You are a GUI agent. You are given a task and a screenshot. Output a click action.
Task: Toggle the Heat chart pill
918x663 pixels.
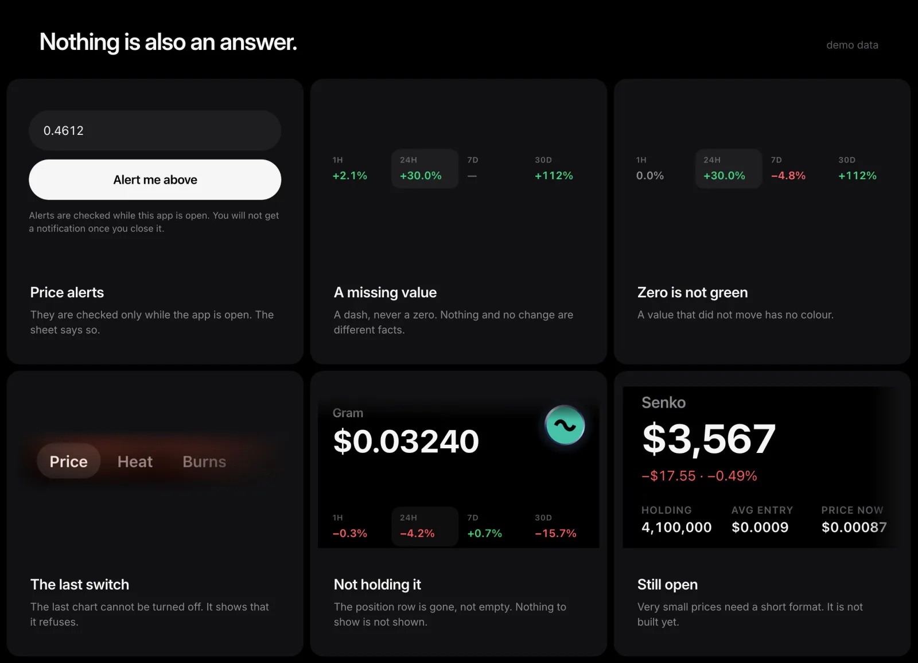[x=135, y=461]
